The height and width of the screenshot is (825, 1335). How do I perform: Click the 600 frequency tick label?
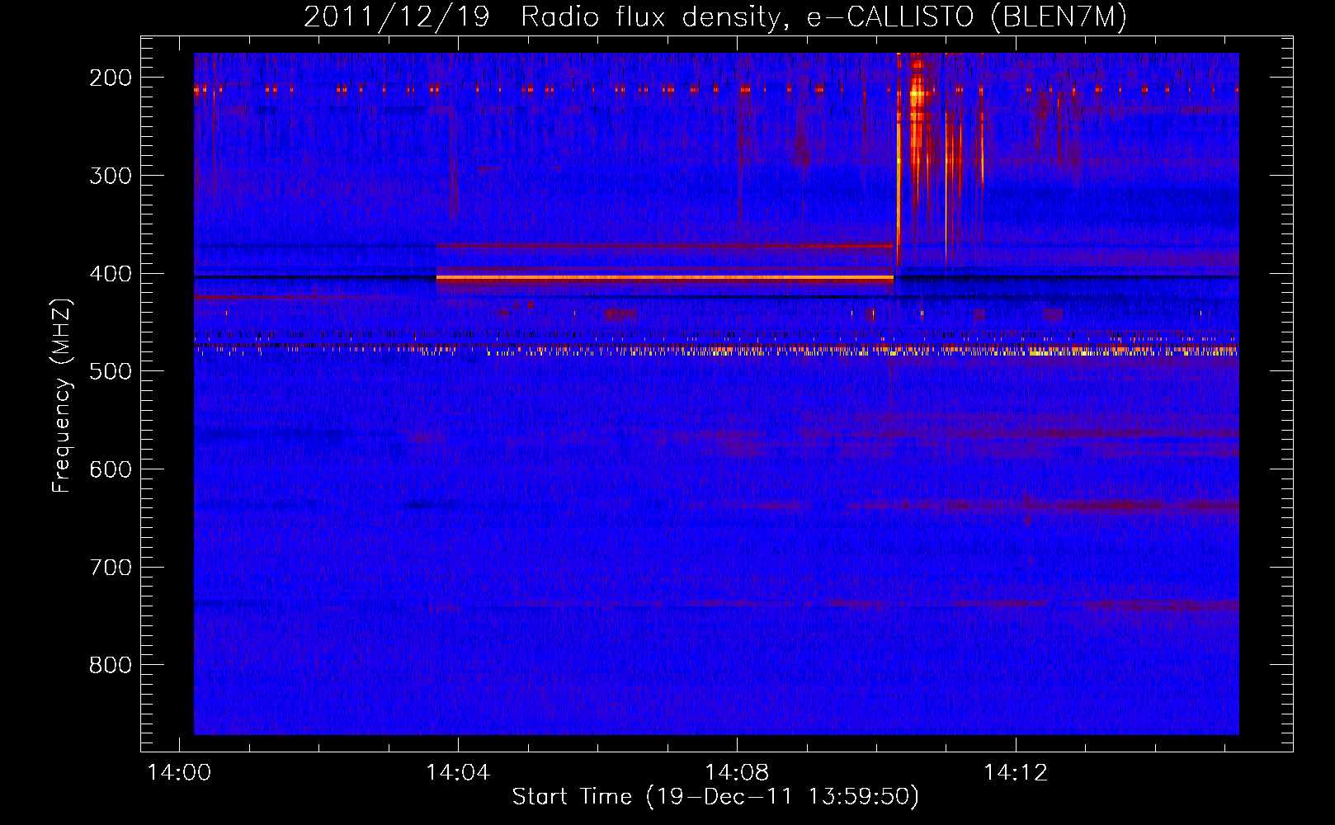click(110, 469)
